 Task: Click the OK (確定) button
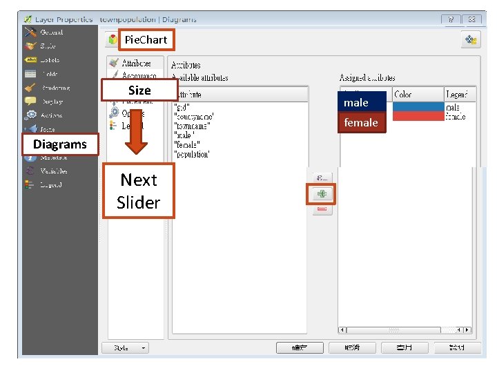click(x=300, y=347)
